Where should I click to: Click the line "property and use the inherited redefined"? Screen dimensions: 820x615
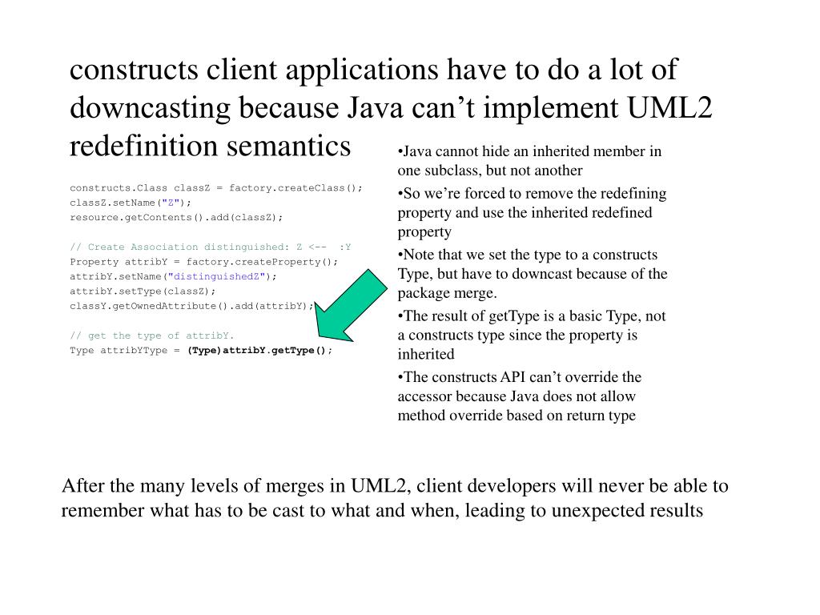tap(525, 213)
